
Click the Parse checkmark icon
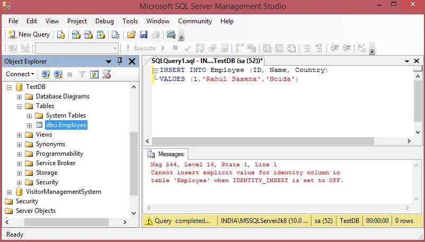(188, 48)
